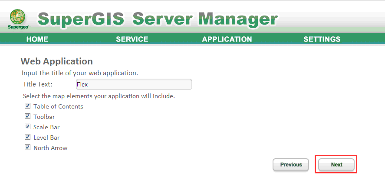The height and width of the screenshot is (195, 385).
Task: Click 'Input the title of your web application' text
Action: tap(80, 73)
